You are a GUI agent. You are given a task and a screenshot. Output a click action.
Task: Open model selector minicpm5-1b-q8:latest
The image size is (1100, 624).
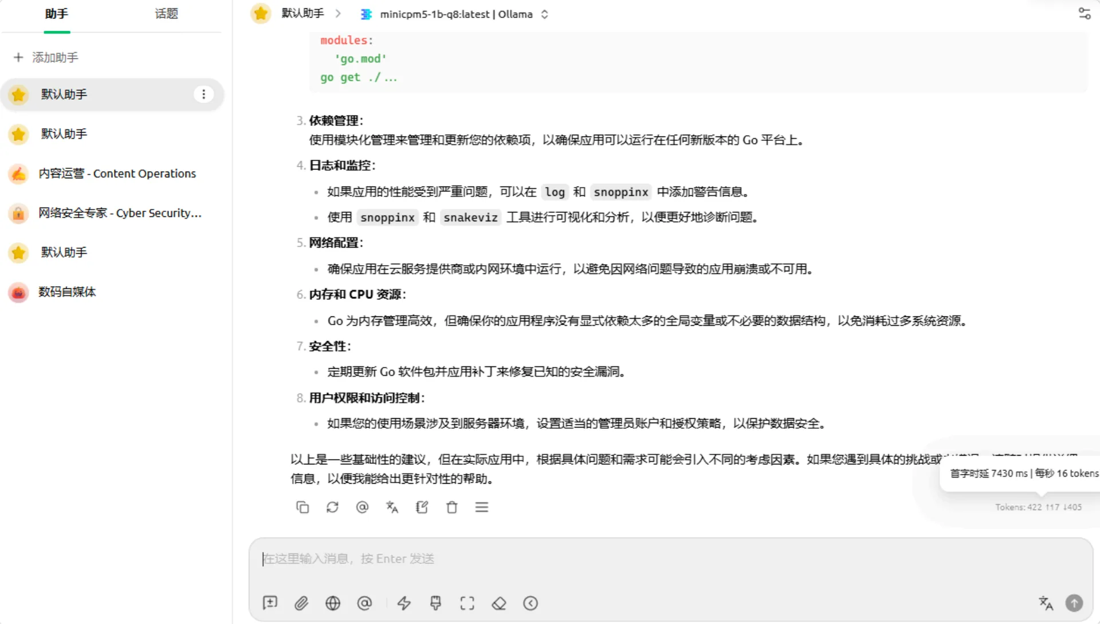click(x=454, y=14)
